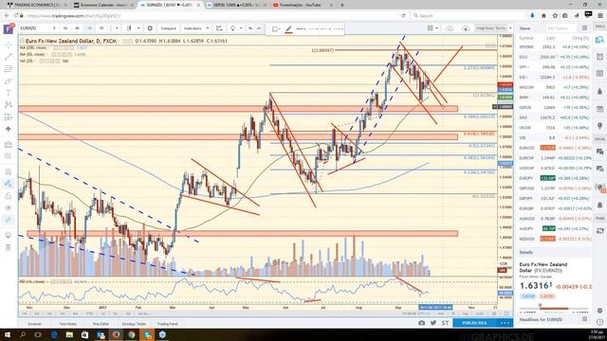This screenshot has width=607, height=341.
Task: Switch to the Trading Panel tab
Action: 168,324
